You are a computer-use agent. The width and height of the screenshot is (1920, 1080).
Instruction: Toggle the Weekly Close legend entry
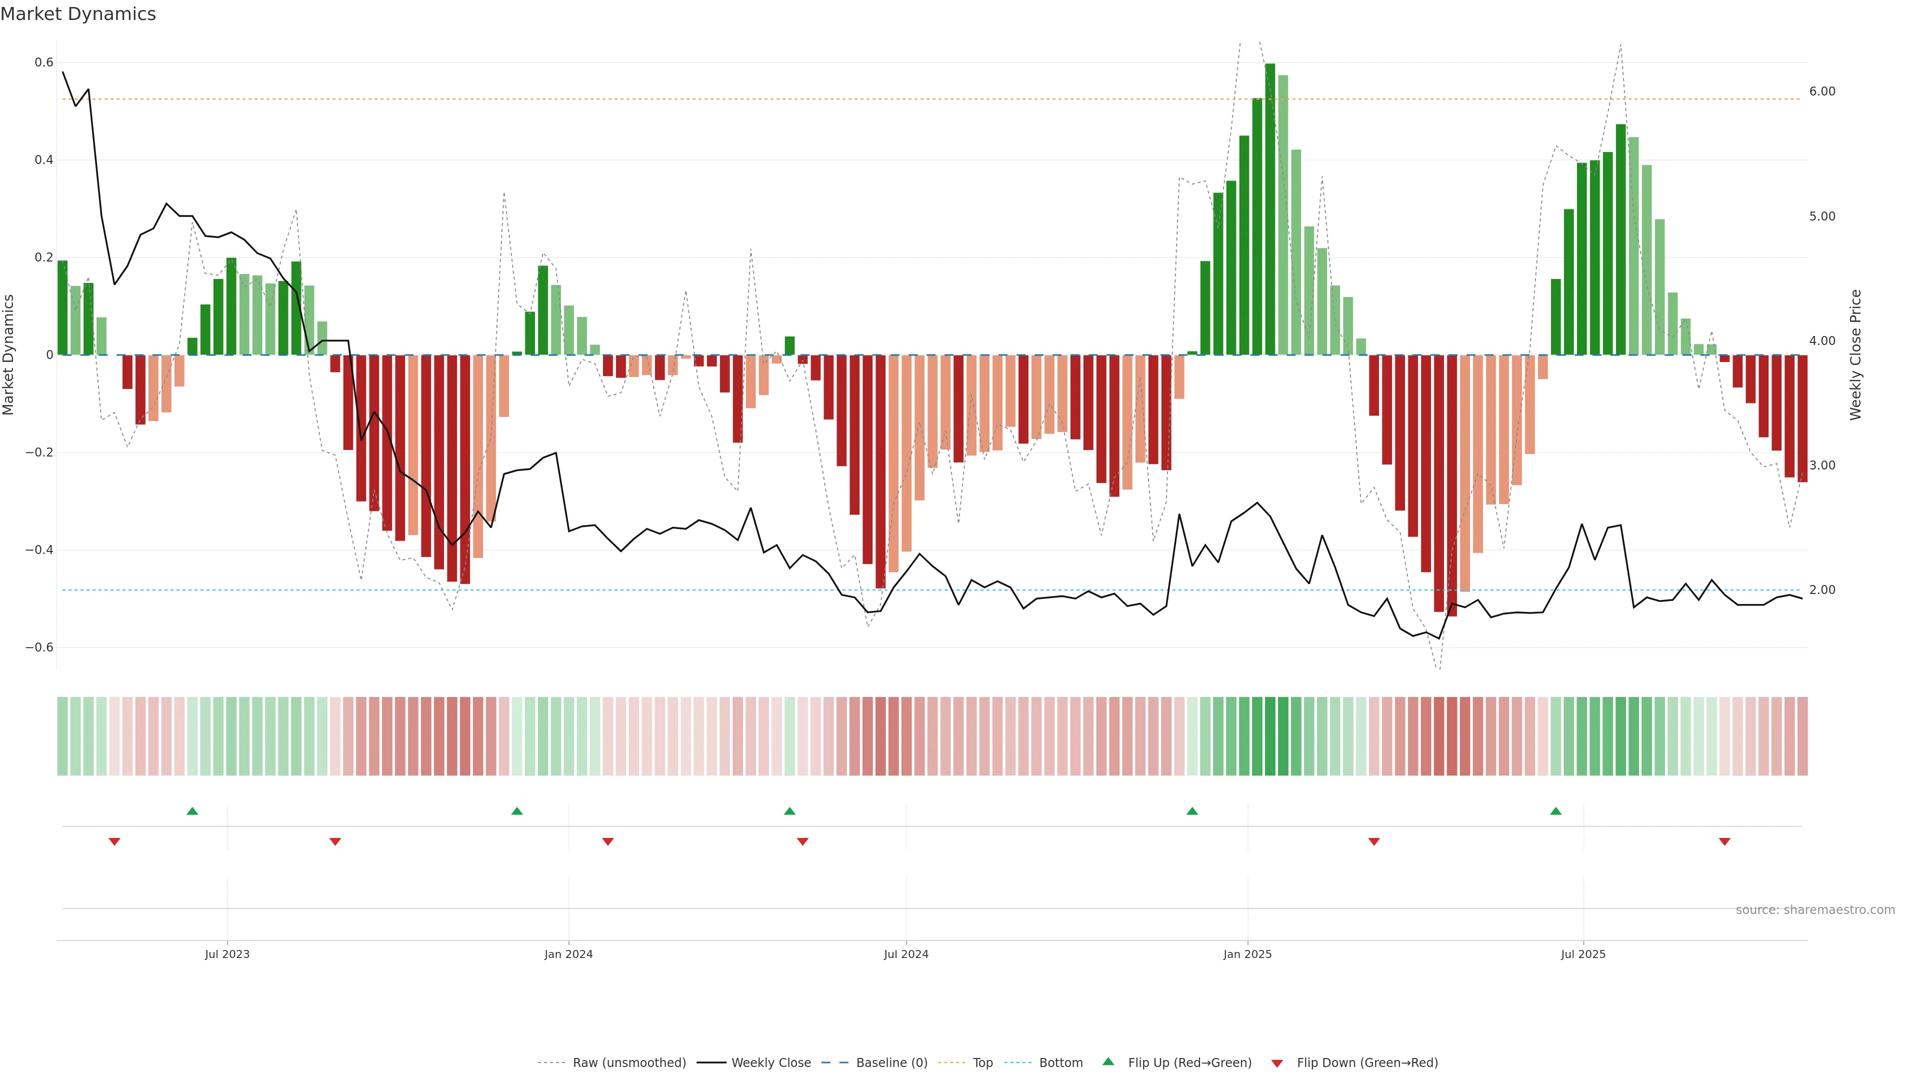(x=770, y=1063)
